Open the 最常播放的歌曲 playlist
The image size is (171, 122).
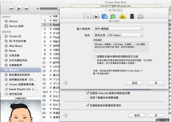(x=21, y=79)
